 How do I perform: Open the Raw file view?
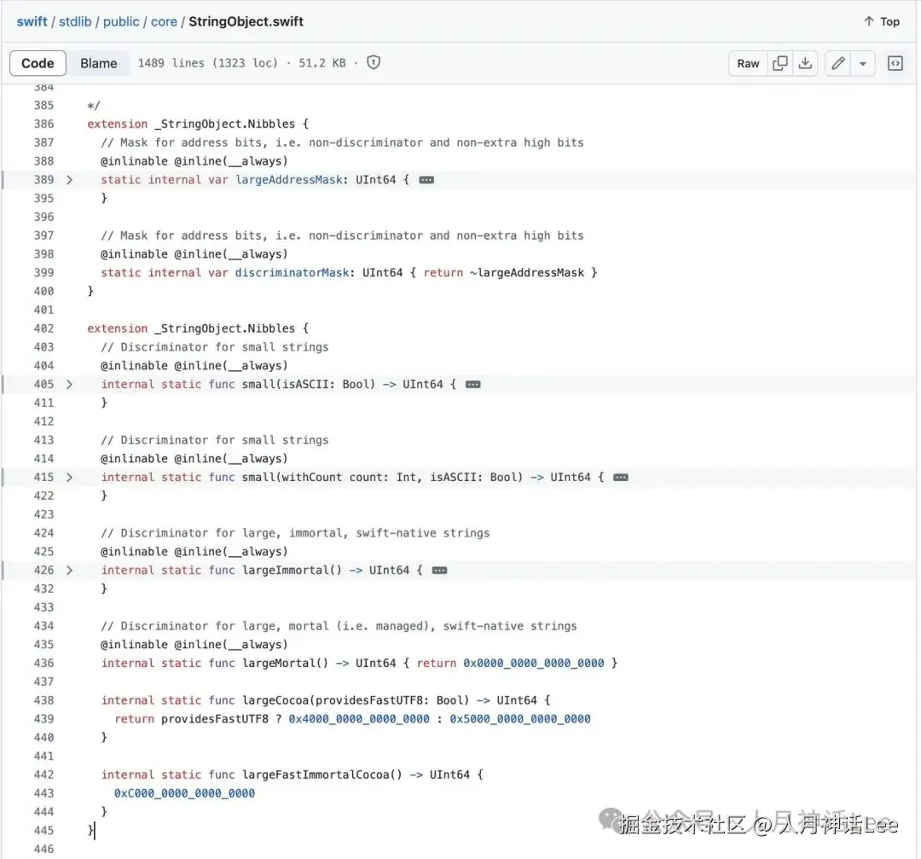coord(748,63)
